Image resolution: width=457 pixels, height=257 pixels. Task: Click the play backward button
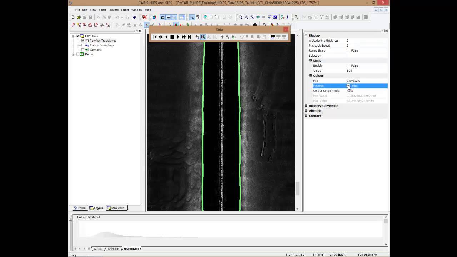click(166, 37)
